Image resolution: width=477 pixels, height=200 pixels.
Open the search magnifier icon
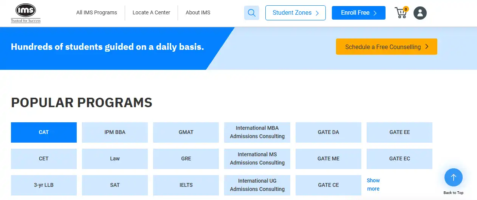[x=252, y=13]
